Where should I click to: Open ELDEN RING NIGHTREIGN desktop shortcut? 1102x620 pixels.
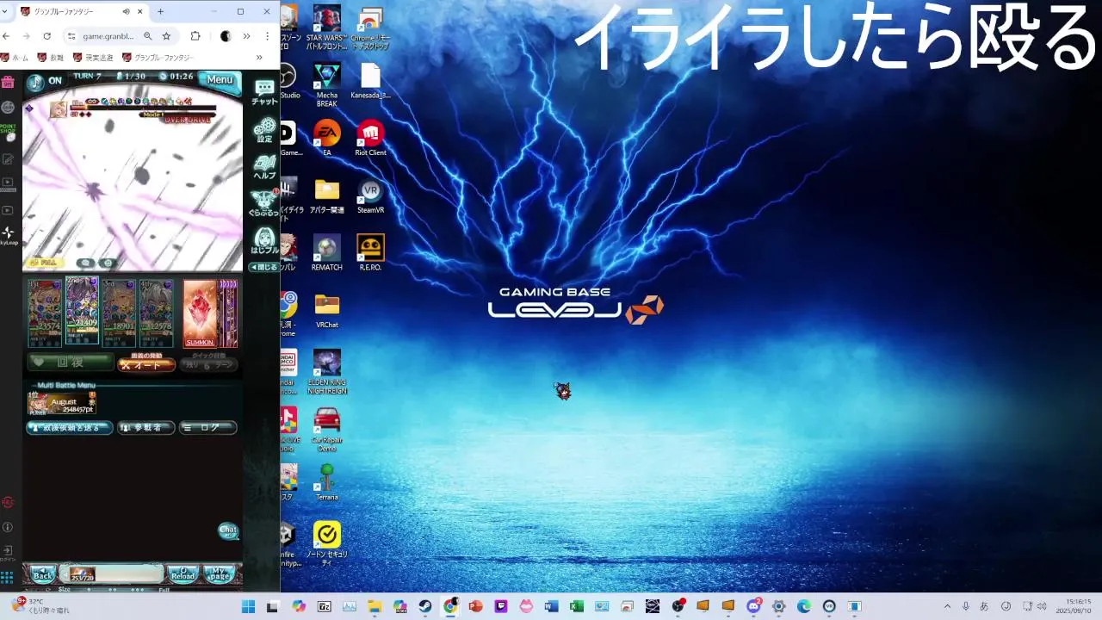coord(327,372)
